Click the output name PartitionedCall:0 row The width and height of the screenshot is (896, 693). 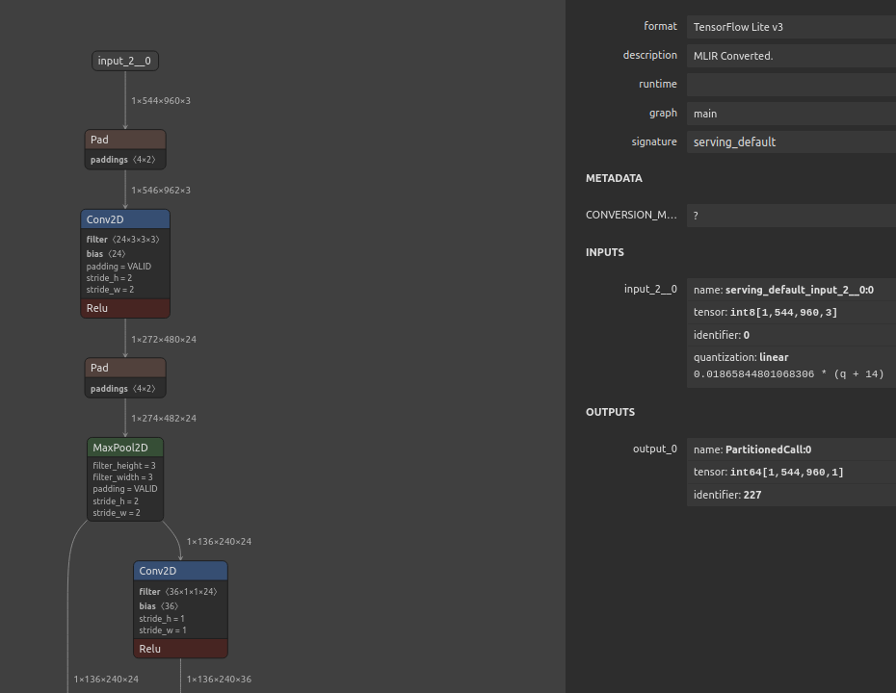(790, 449)
